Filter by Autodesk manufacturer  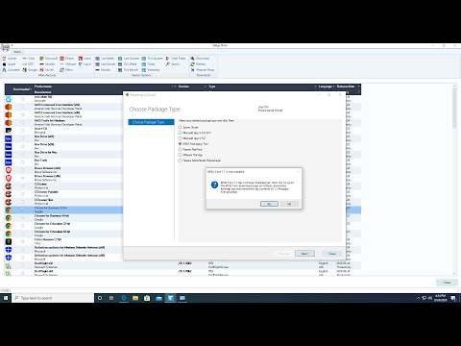12,70
